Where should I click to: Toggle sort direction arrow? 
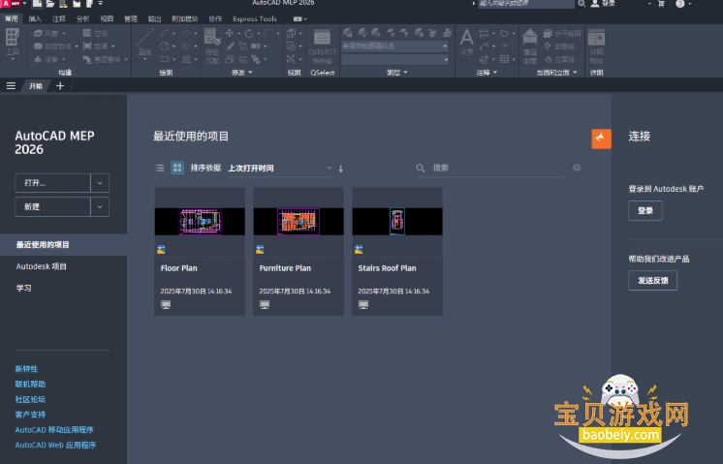coord(341,169)
